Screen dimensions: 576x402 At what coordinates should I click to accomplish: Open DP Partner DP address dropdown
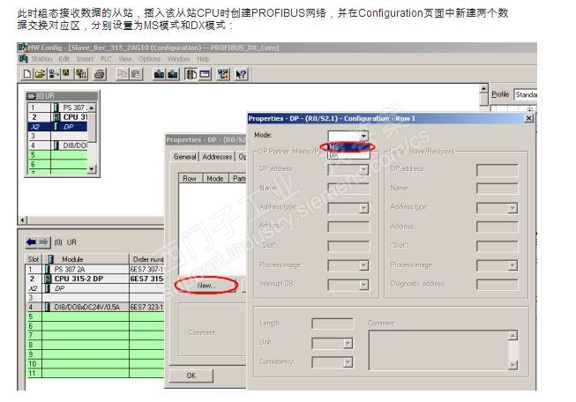click(363, 169)
